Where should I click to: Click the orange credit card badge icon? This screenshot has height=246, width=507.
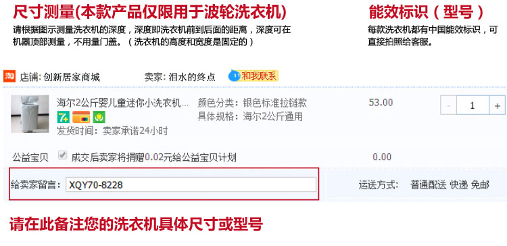pos(81,117)
